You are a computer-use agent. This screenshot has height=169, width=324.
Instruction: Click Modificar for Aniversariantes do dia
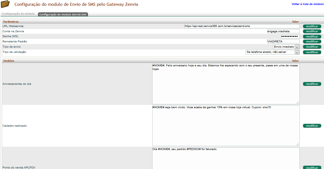coord(312,84)
